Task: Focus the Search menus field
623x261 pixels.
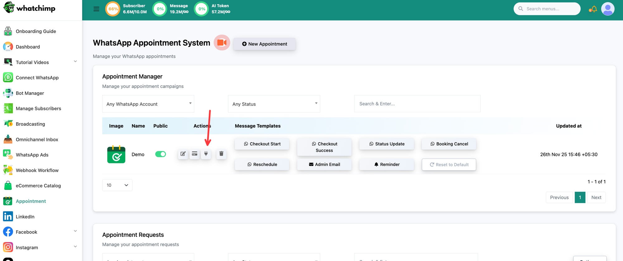Action: pyautogui.click(x=547, y=9)
